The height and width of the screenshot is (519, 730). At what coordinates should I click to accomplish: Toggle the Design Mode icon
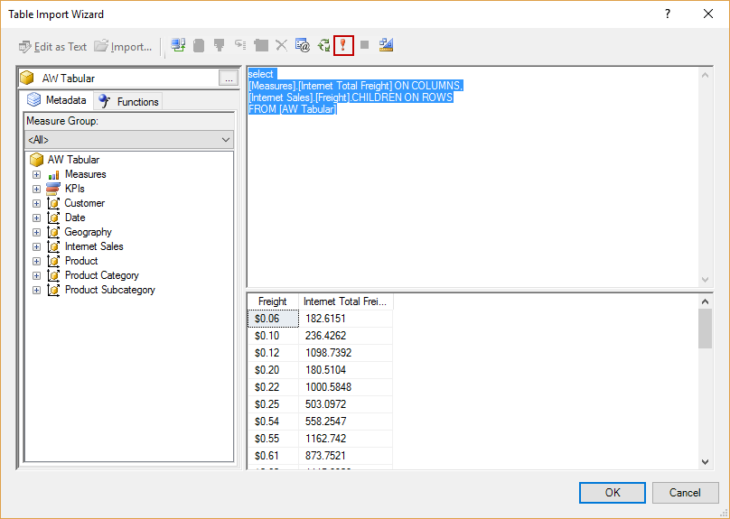click(x=387, y=45)
